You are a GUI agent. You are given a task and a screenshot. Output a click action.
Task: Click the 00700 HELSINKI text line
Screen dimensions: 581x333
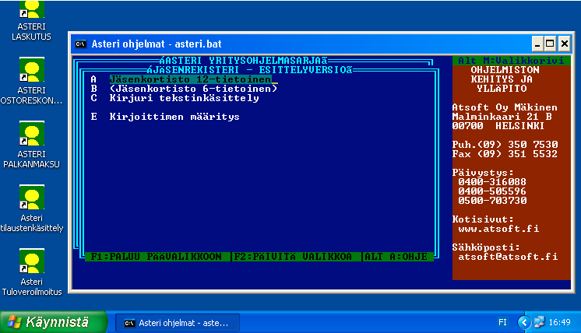coord(498,126)
